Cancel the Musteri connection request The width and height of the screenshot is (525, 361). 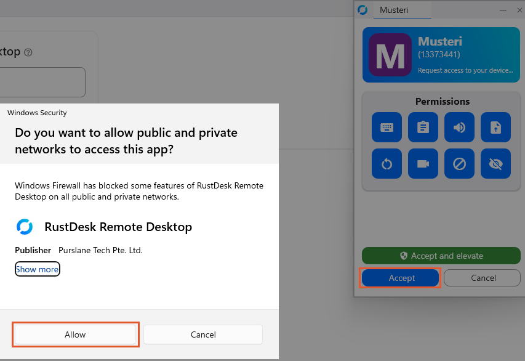pos(482,278)
